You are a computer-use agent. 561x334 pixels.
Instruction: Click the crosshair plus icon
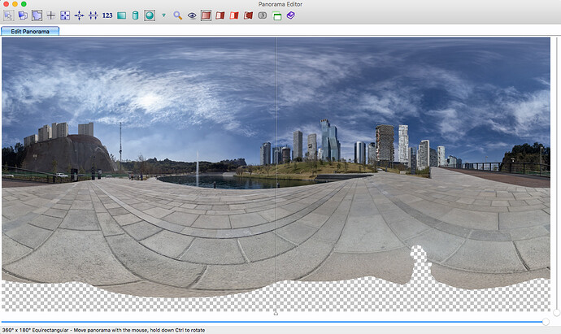pyautogui.click(x=50, y=15)
